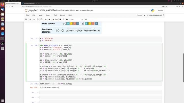Paste cells below icon
Screen dimensions: 184x103
click(41, 19)
